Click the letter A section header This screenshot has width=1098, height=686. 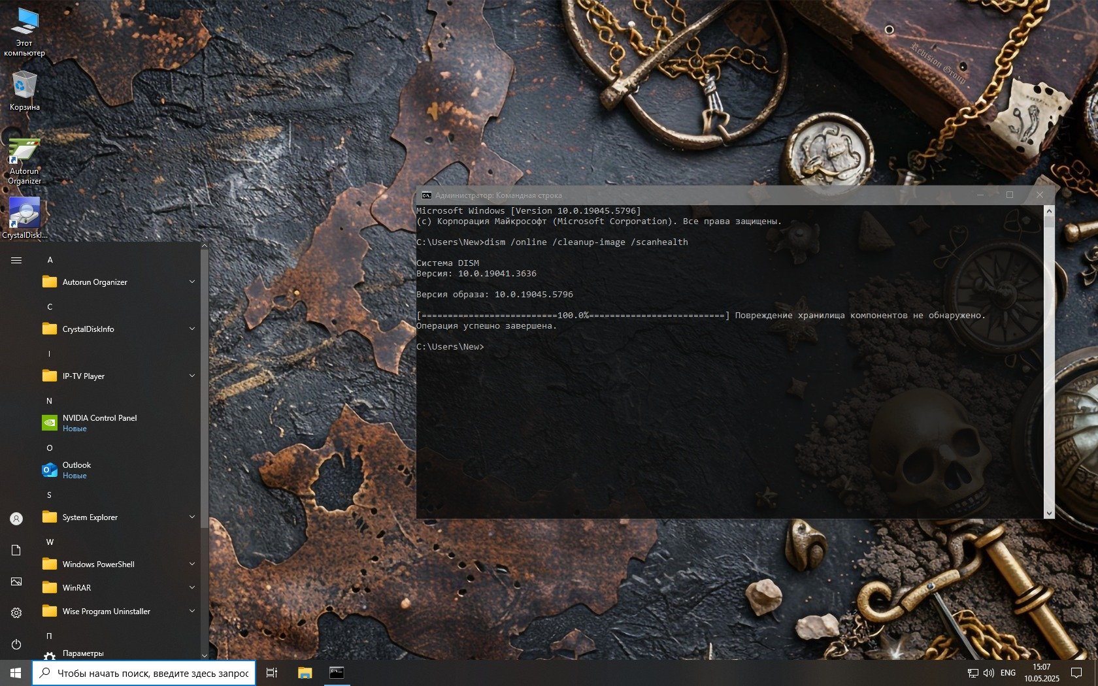coord(50,260)
